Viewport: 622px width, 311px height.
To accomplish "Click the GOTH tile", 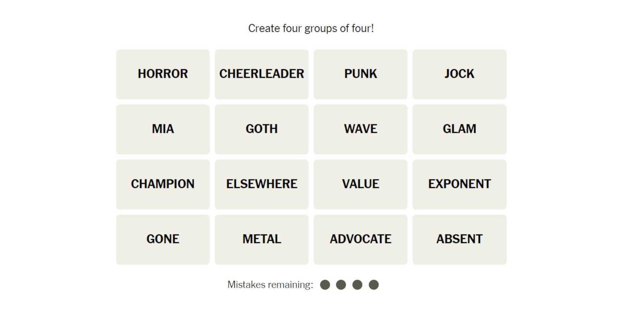I will coord(262,129).
